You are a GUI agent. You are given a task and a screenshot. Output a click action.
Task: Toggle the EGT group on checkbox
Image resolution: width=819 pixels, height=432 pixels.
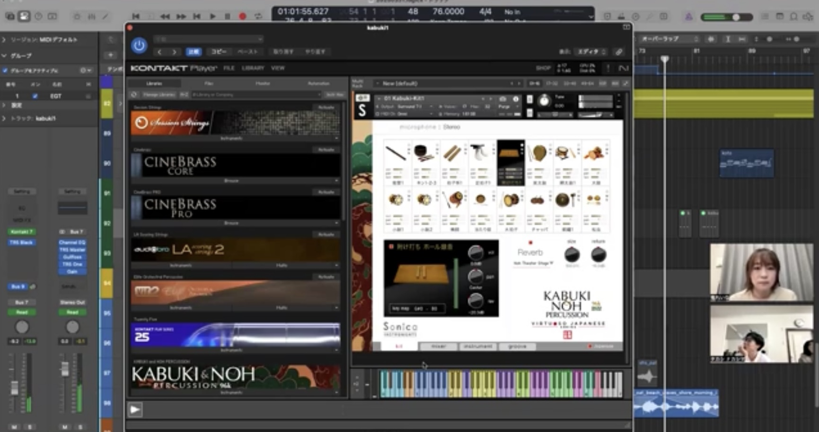coord(35,96)
